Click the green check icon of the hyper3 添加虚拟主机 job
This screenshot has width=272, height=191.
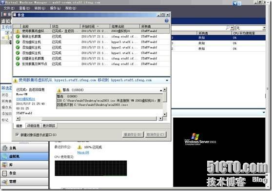[18, 42]
